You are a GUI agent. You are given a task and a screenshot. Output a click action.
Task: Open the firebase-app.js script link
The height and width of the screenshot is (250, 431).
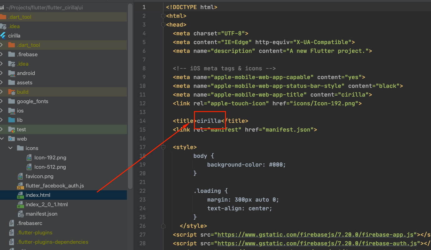tap(313, 234)
